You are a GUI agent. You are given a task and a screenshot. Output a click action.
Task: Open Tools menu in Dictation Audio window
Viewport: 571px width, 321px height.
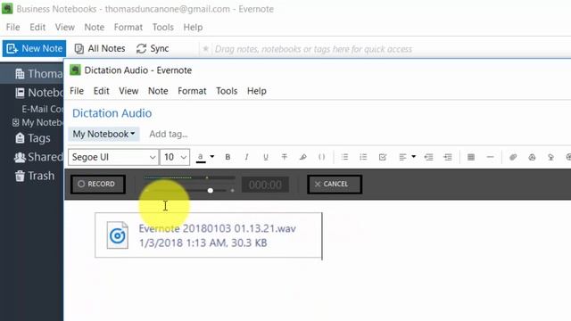227,91
